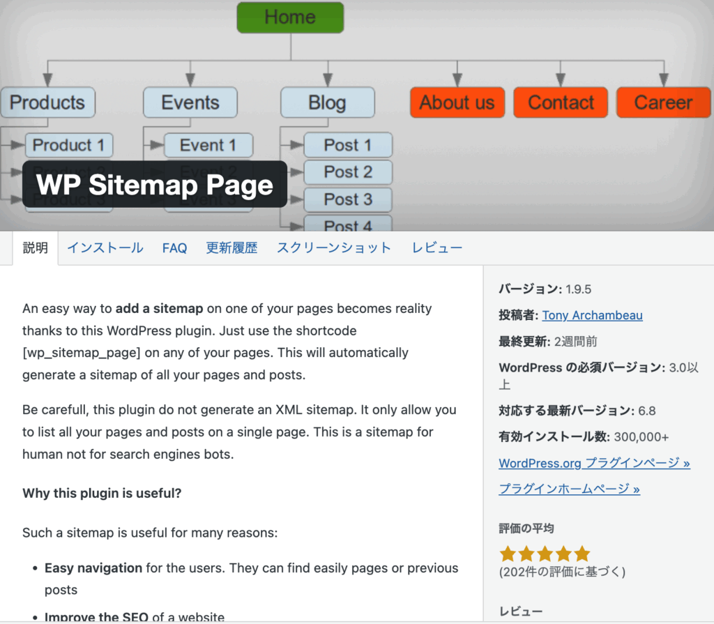Click the 有効インストール数: 300,000+ text
The width and height of the screenshot is (714, 624).
[x=584, y=436]
